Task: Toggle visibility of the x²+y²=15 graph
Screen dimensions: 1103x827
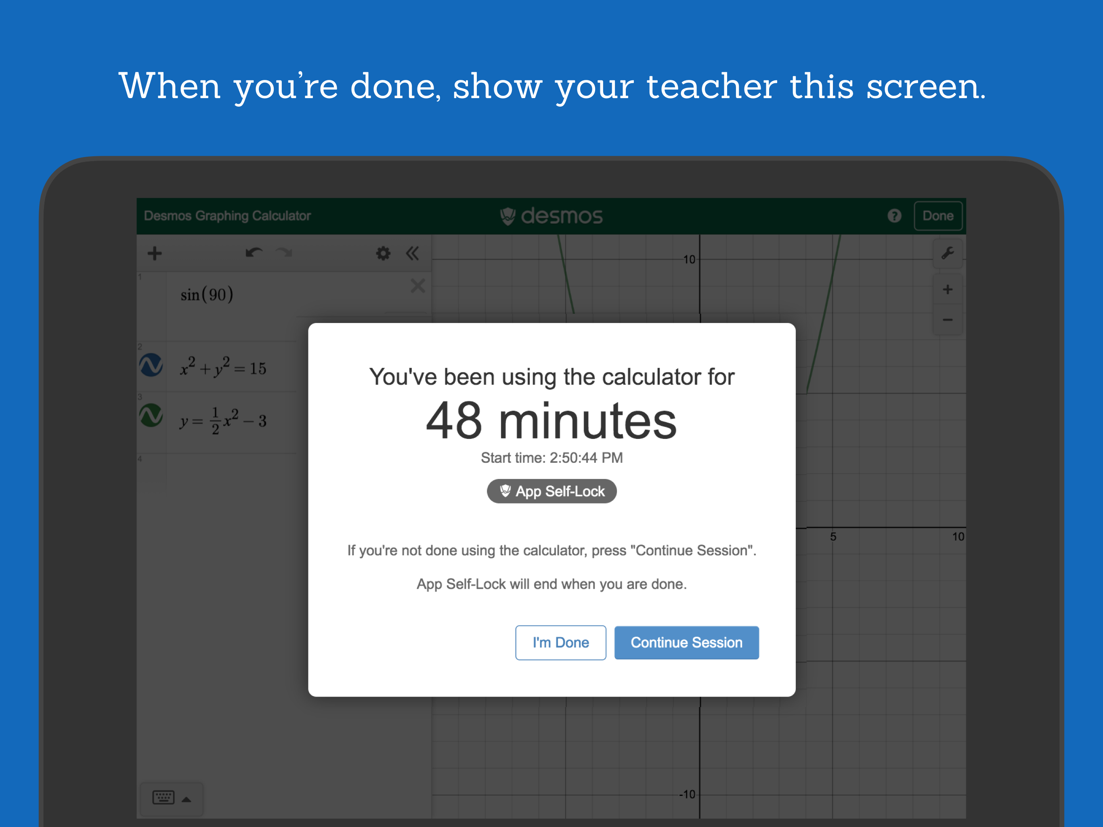Action: point(151,365)
